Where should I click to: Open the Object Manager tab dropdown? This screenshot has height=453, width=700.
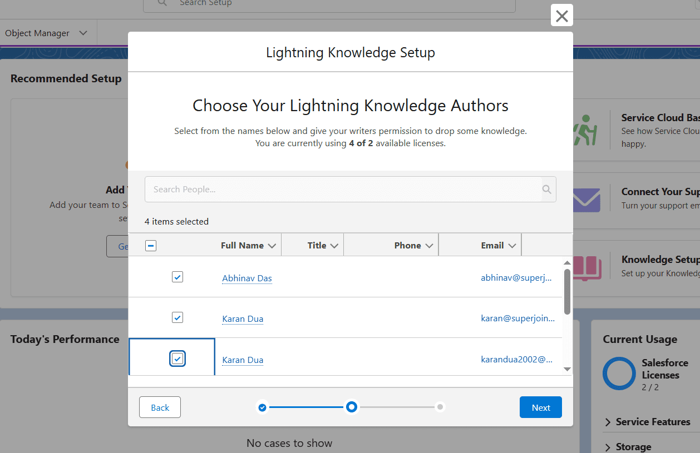[83, 33]
